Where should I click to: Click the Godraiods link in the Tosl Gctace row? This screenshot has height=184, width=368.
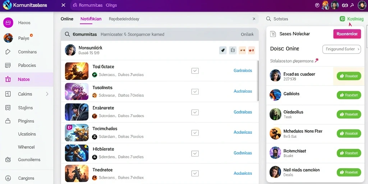[x=243, y=70]
